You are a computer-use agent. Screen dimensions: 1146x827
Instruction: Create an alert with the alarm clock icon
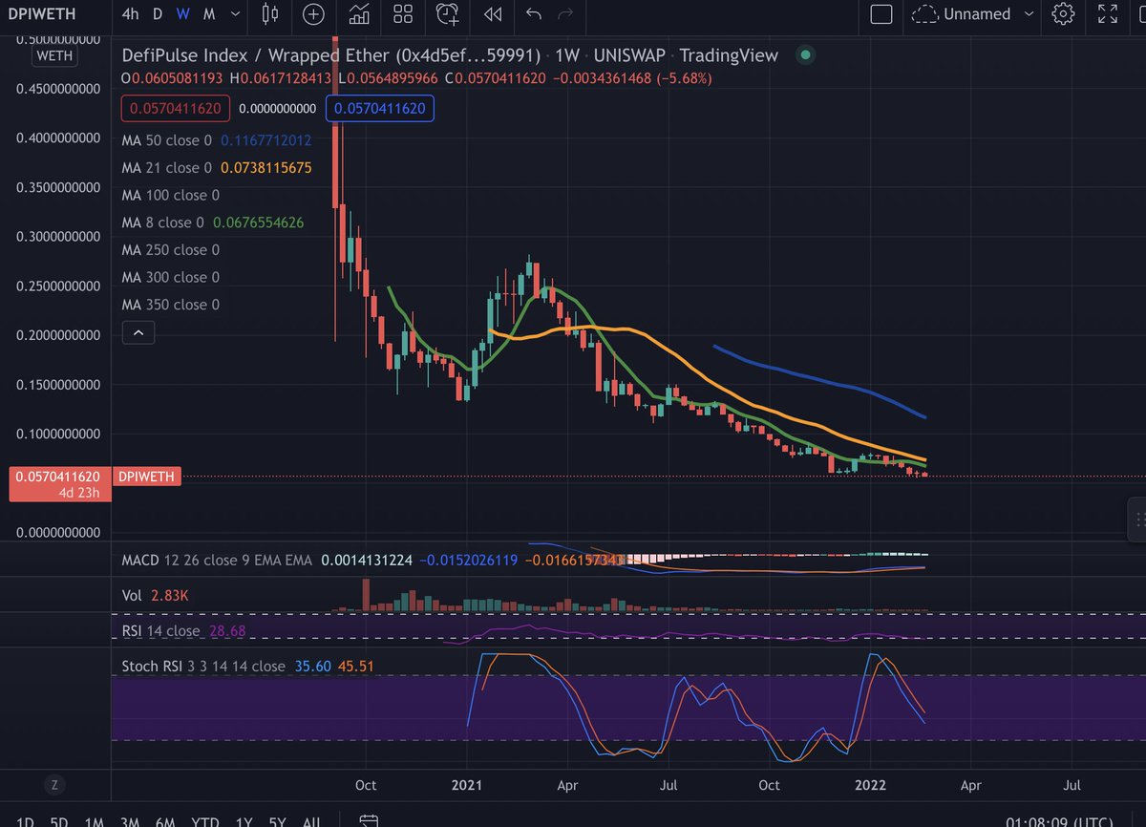click(447, 14)
